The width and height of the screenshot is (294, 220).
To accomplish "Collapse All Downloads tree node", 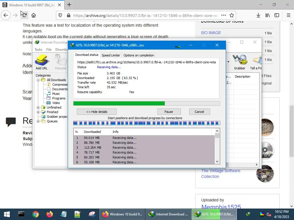I will [38, 80].
